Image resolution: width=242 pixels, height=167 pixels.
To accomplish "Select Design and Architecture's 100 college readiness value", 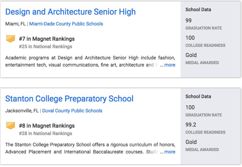I will point(190,38).
